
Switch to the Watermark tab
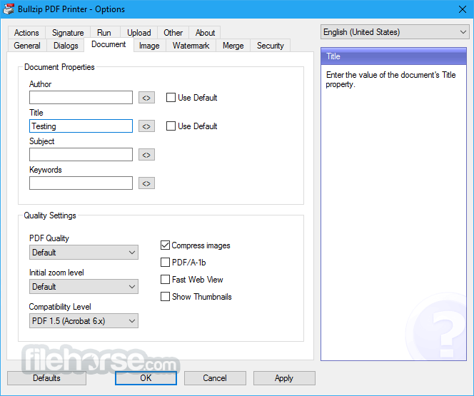point(191,46)
